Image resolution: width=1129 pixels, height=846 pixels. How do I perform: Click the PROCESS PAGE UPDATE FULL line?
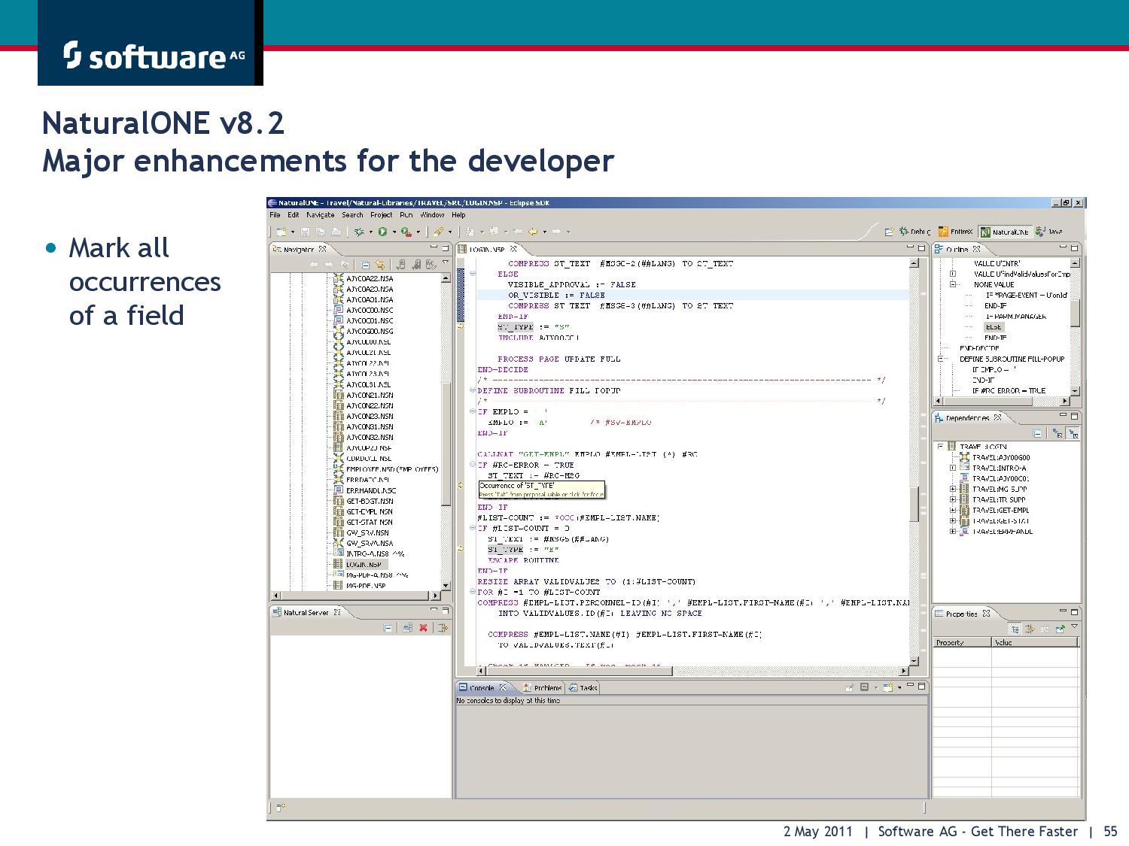pyautogui.click(x=558, y=359)
